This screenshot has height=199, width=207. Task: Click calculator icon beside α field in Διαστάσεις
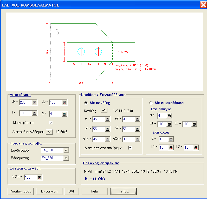(x=64, y=114)
